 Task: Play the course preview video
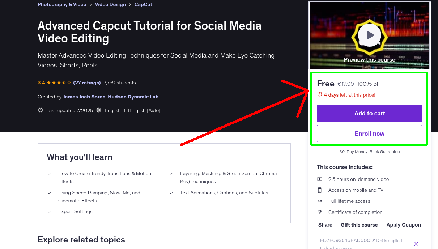(369, 35)
